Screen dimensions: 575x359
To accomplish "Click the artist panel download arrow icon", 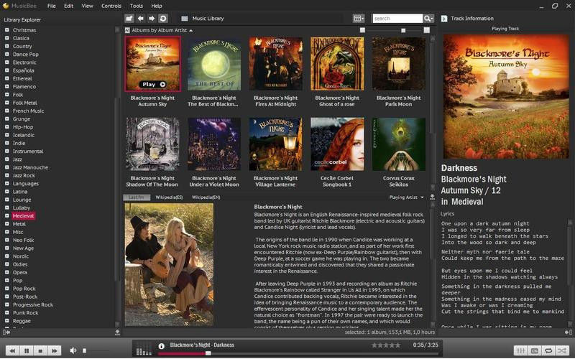I will point(433,197).
